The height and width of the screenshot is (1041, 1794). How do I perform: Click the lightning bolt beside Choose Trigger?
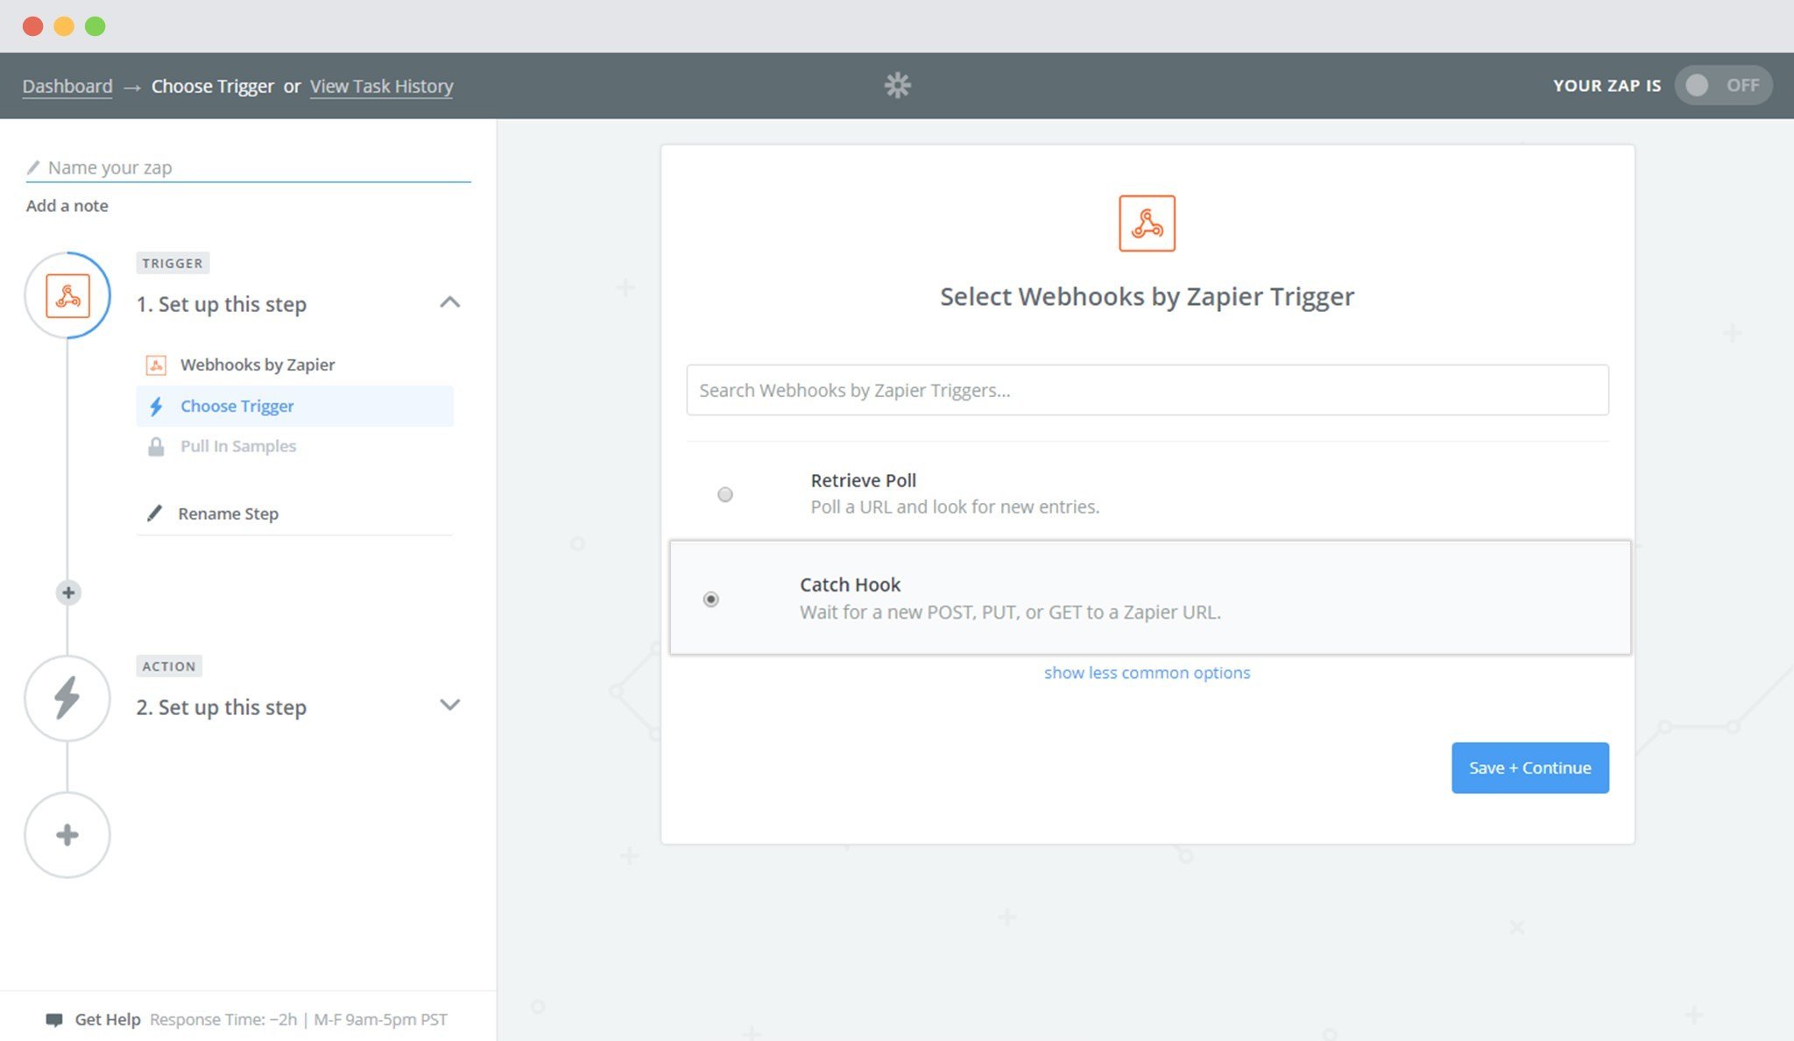click(x=156, y=406)
